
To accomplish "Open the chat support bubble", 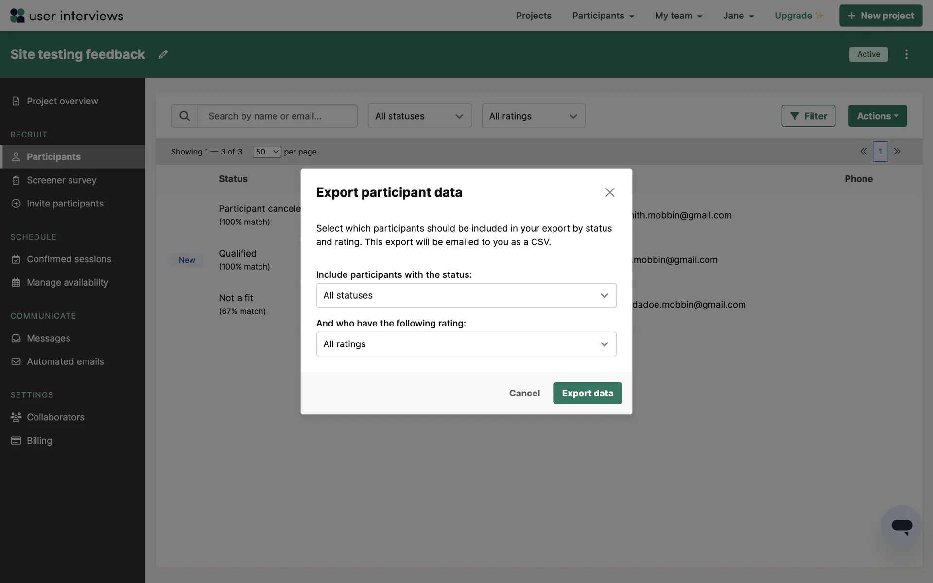I will [901, 526].
